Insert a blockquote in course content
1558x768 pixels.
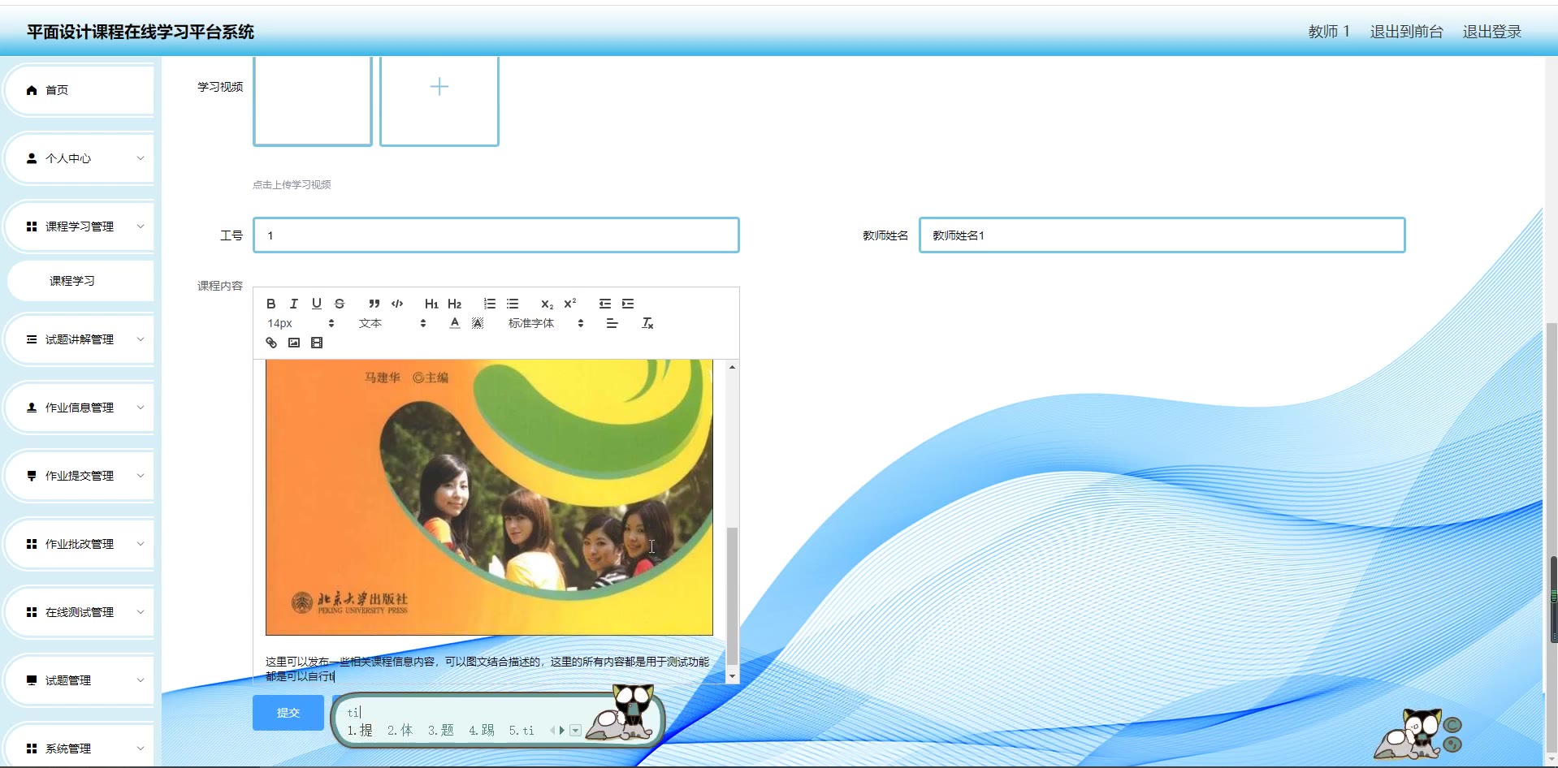click(x=374, y=304)
